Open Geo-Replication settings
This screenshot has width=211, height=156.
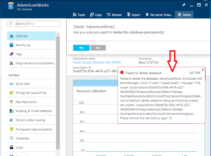pos(31,102)
